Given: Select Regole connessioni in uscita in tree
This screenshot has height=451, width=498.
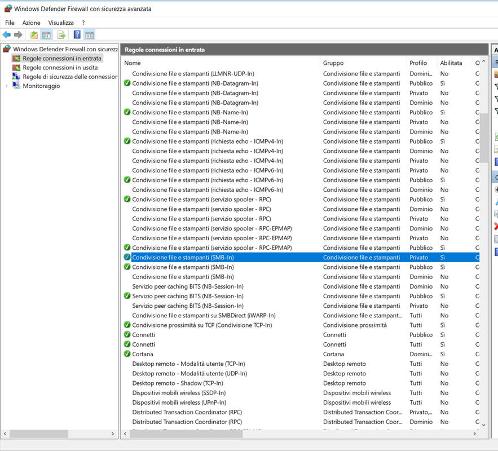Looking at the screenshot, I should coord(60,68).
